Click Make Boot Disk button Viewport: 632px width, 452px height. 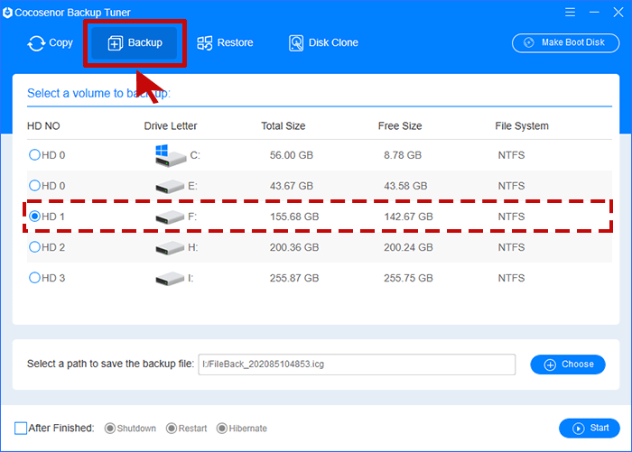[565, 42]
